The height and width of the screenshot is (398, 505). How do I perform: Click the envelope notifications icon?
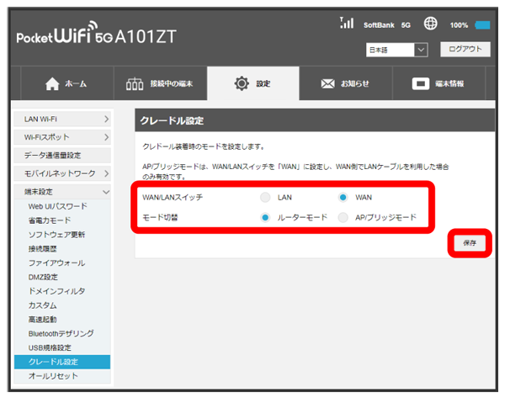click(329, 84)
